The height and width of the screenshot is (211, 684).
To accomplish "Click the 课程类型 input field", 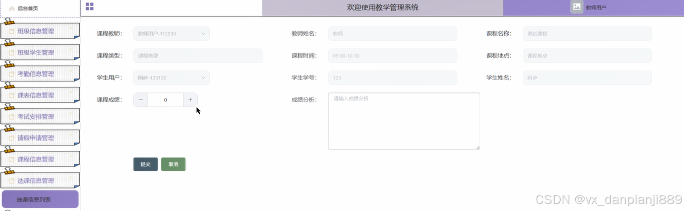I will point(198,56).
